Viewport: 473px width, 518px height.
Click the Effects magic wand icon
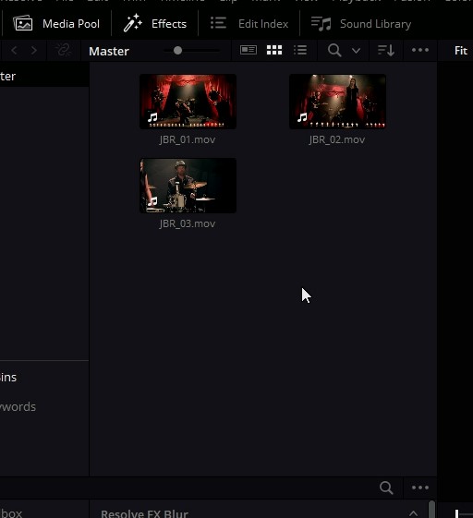coord(132,23)
